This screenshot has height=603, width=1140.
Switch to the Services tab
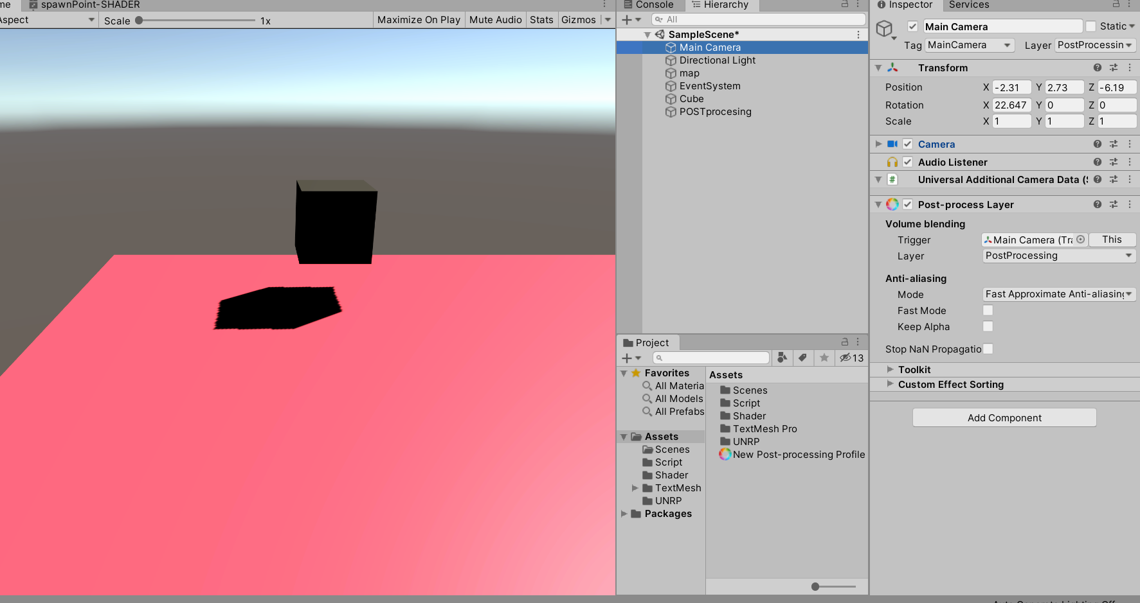click(968, 5)
